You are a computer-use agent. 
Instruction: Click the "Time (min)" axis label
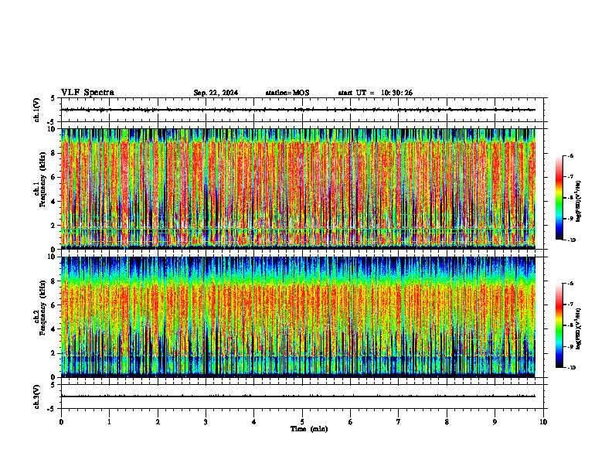[x=309, y=429]
